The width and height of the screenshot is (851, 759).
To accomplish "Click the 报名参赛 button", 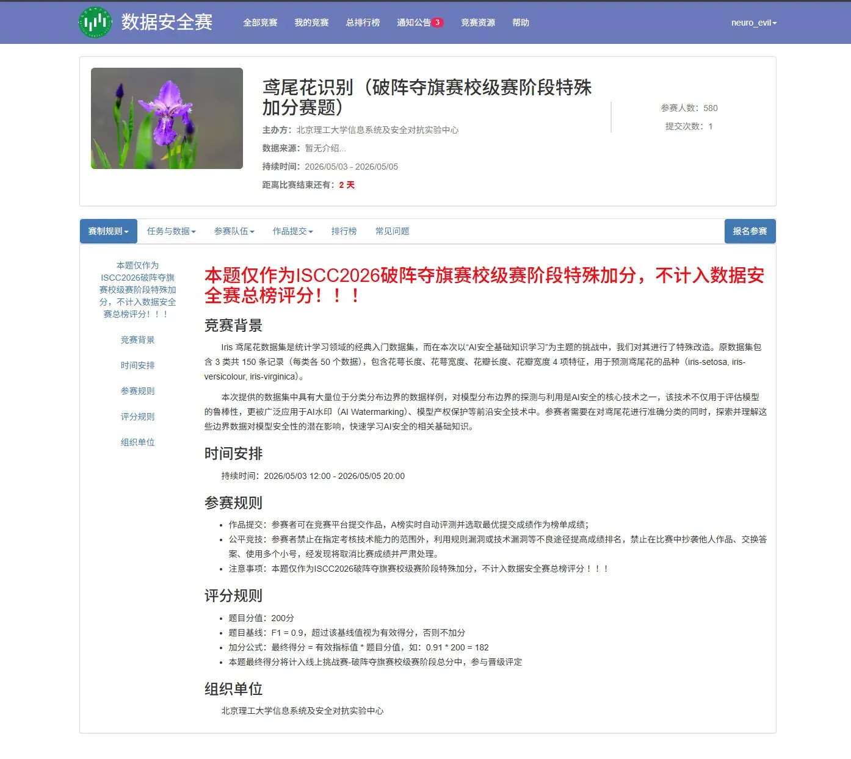I will pos(750,231).
